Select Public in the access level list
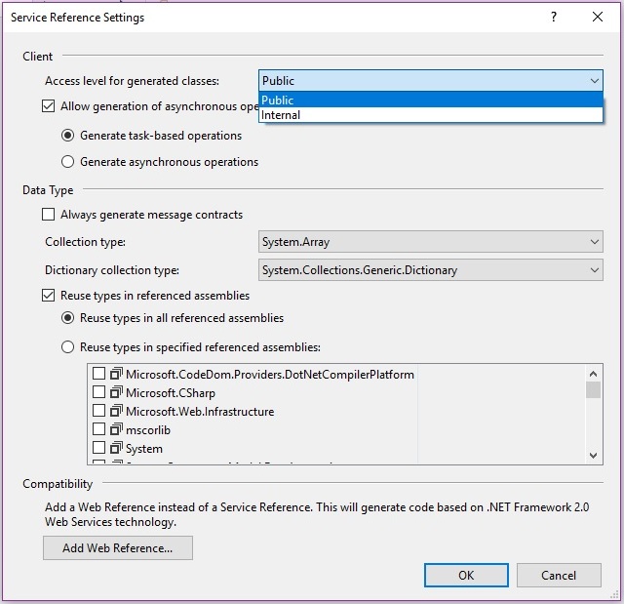 (x=278, y=101)
